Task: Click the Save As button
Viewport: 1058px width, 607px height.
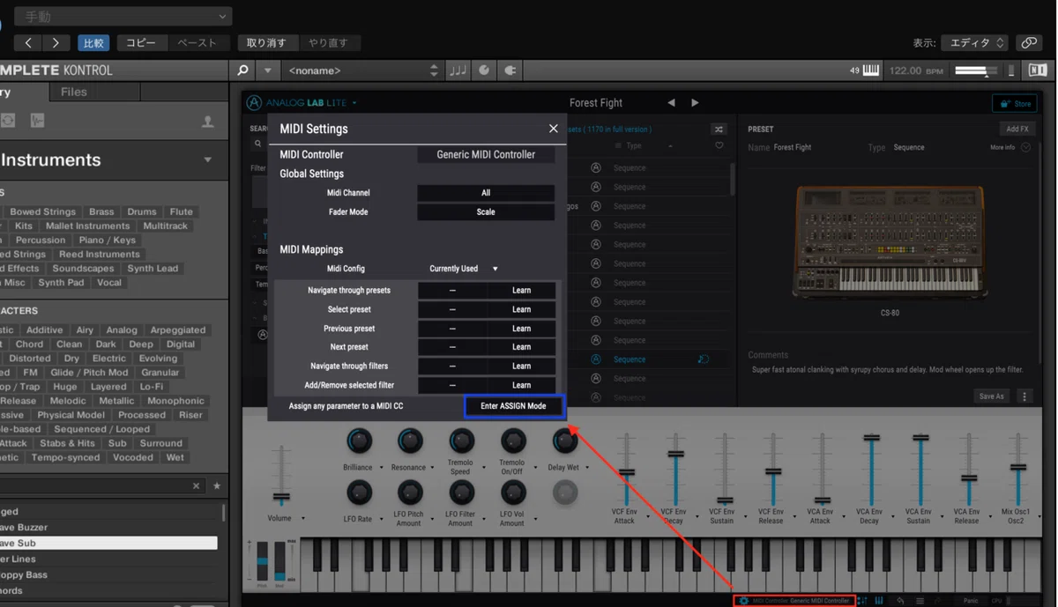Action: pos(991,396)
